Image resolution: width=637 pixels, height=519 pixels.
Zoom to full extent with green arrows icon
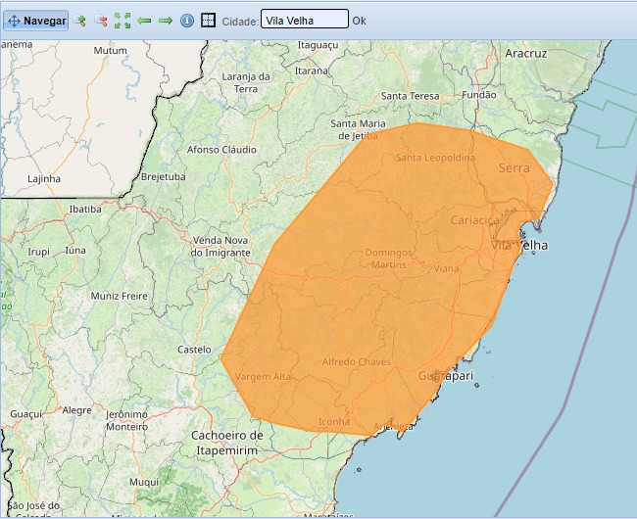[122, 20]
